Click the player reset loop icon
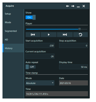The image size is (96, 102). [x=81, y=35]
